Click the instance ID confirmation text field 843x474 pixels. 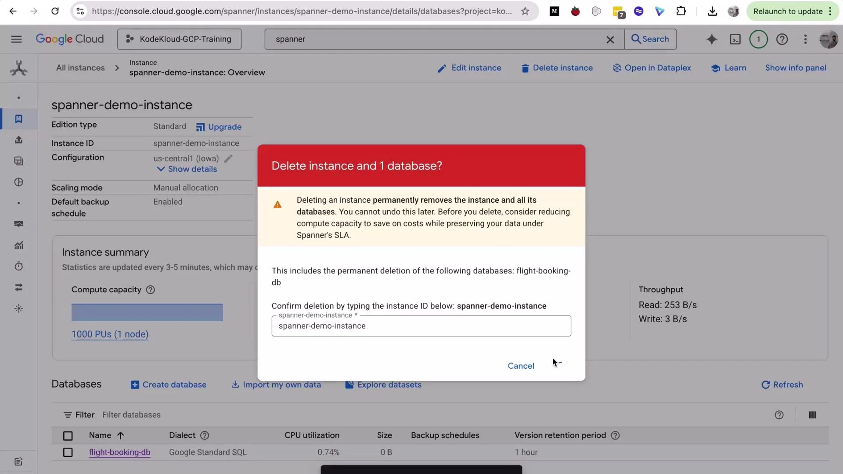pyautogui.click(x=421, y=326)
